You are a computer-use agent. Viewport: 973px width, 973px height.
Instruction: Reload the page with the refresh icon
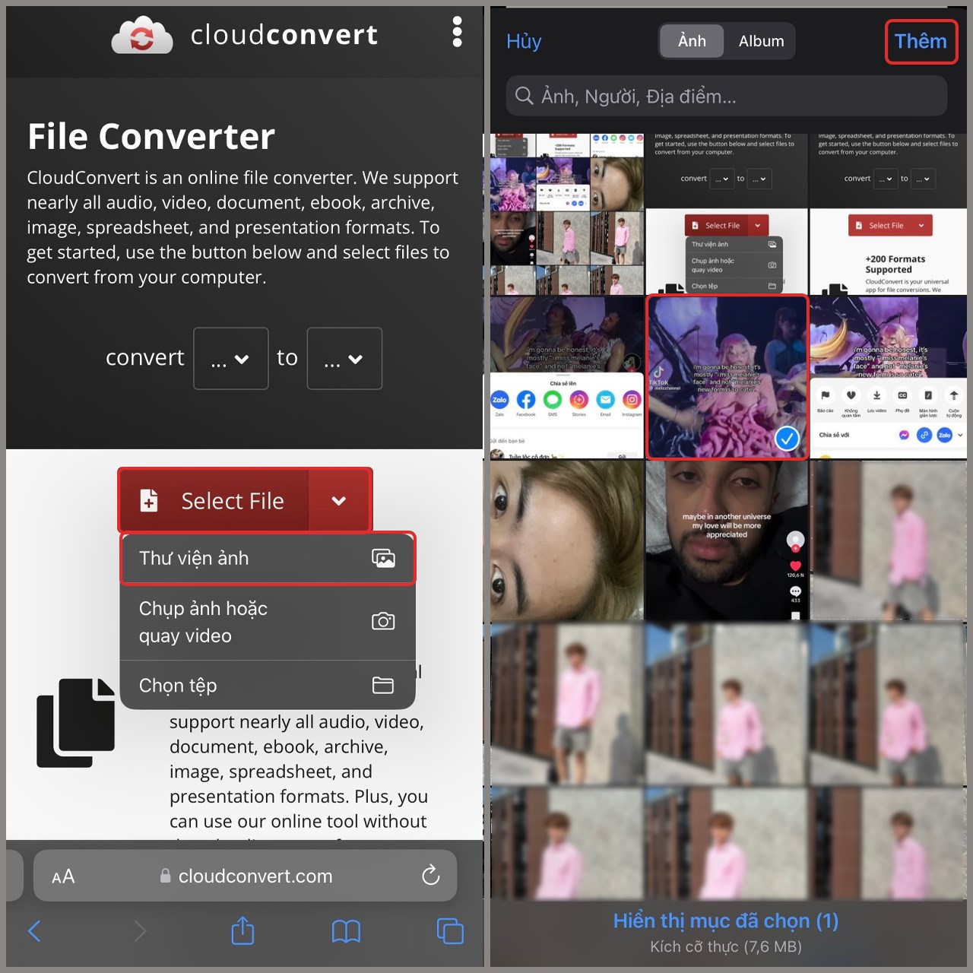point(431,875)
